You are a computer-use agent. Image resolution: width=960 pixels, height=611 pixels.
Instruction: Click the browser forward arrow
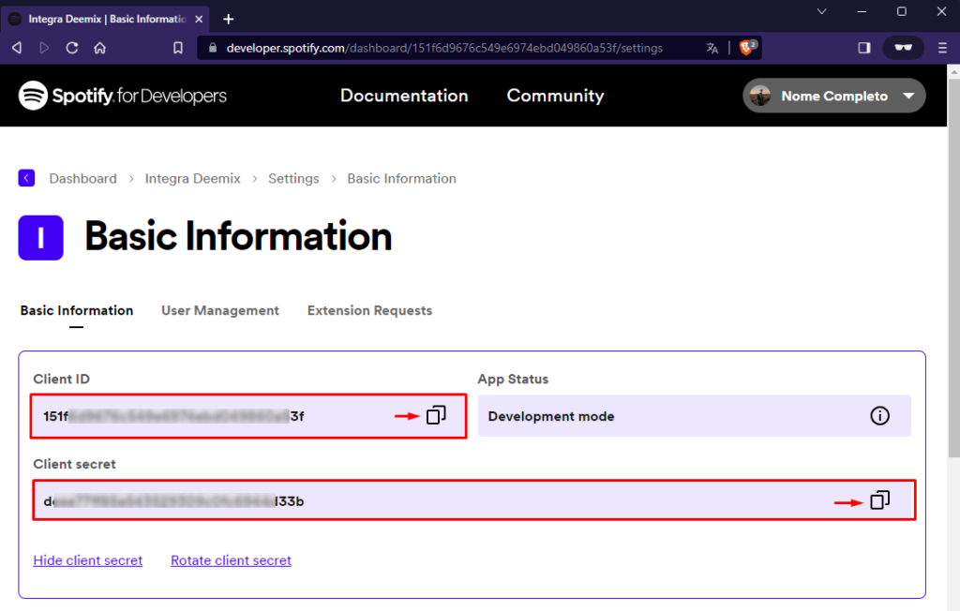pyautogui.click(x=44, y=48)
